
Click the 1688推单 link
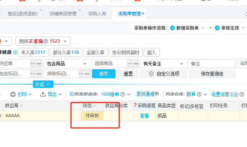pyautogui.click(x=110, y=94)
